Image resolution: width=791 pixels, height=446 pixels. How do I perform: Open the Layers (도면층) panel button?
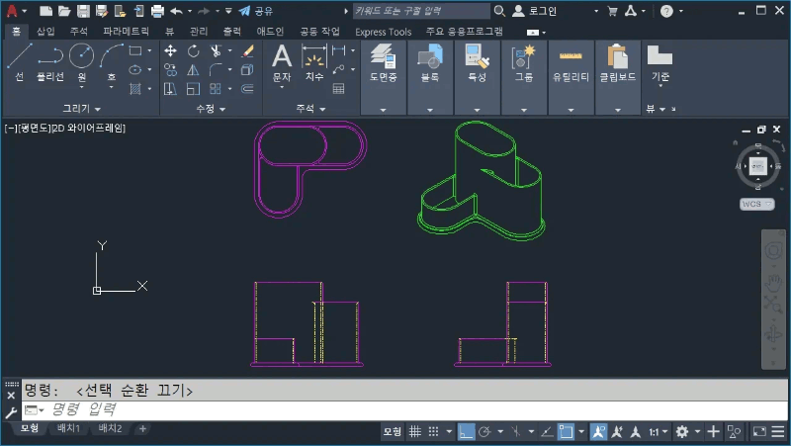click(384, 61)
